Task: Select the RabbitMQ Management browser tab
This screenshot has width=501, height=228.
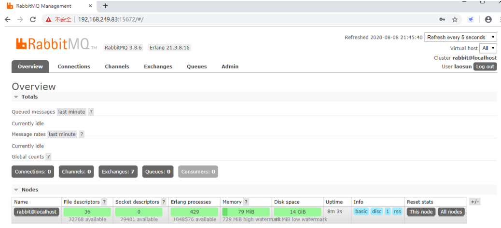Action: 48,6
